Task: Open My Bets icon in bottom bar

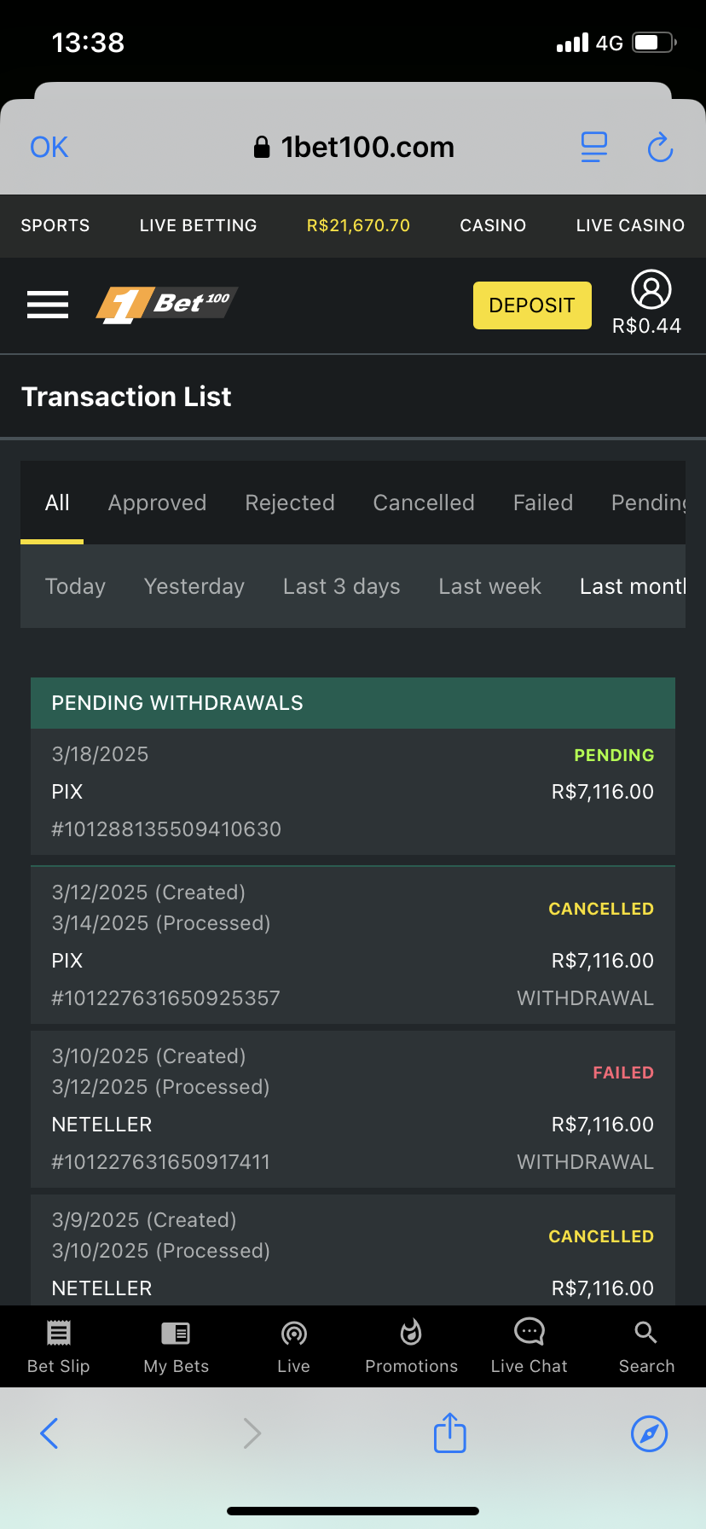Action: coord(176,1333)
